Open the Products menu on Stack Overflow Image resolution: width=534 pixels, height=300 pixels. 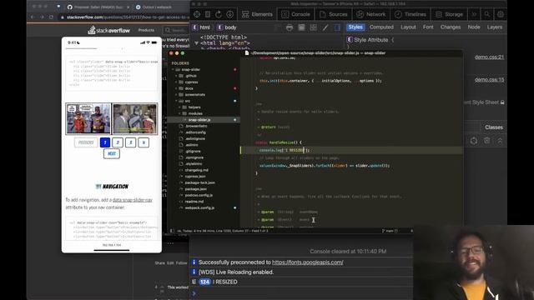tap(146, 30)
